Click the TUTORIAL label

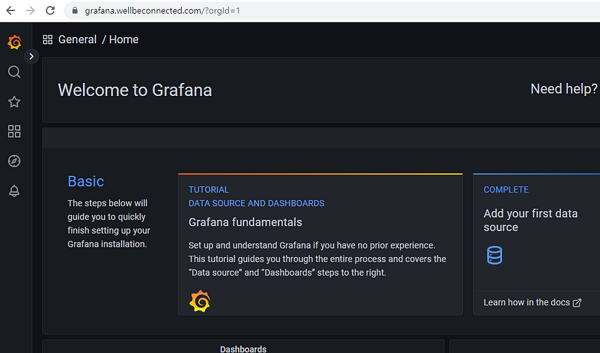pyautogui.click(x=208, y=190)
